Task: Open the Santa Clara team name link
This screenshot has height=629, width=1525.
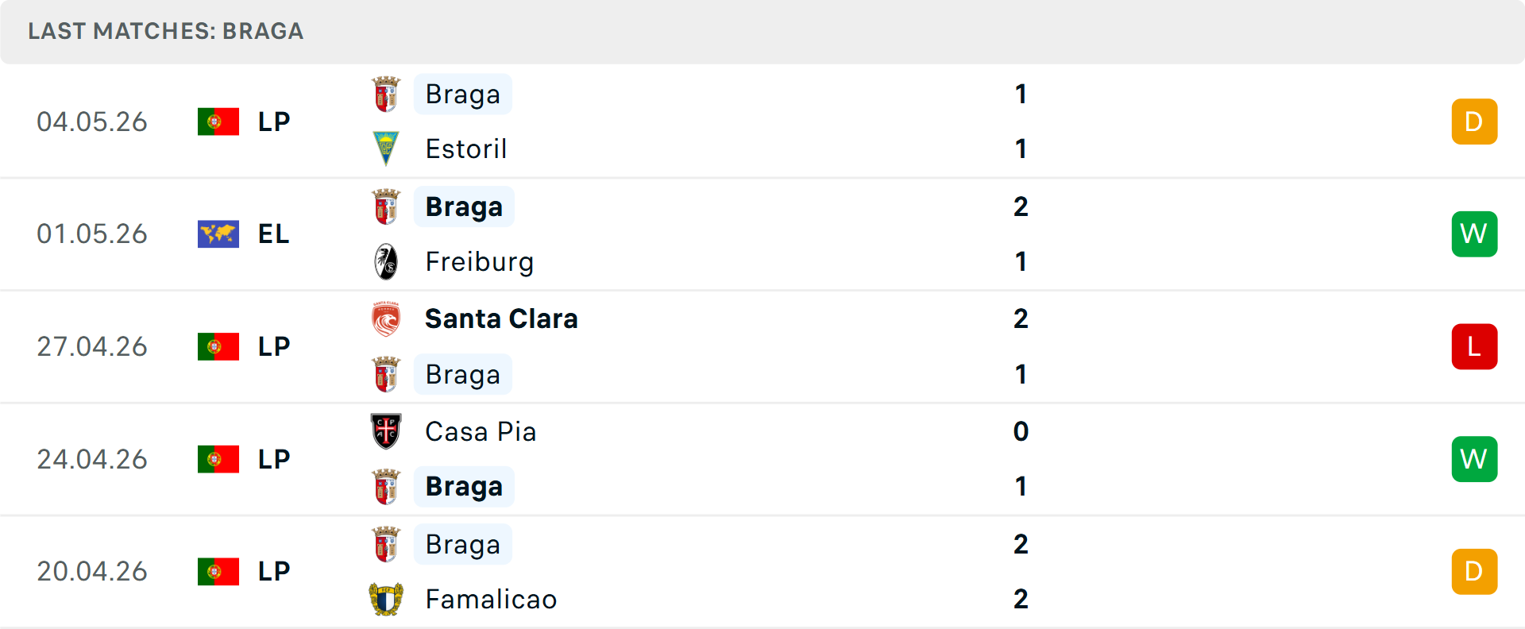Action: [x=501, y=318]
